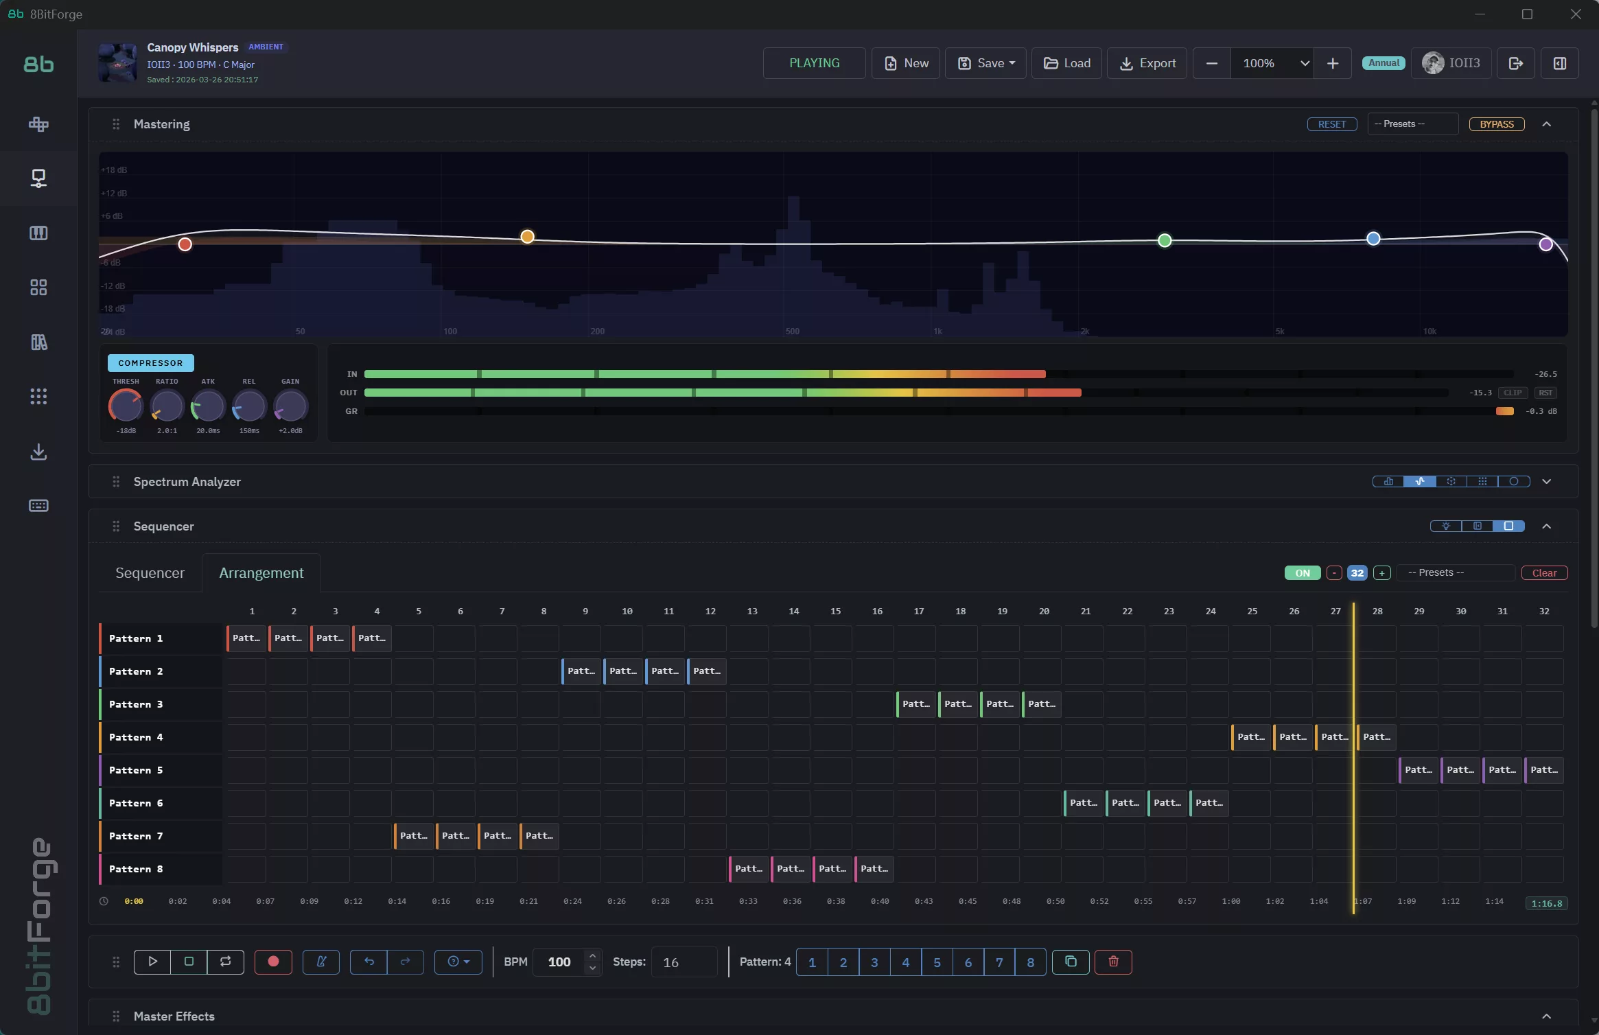Screen dimensions: 1599x1035
Task: Click the download icon in the sidebar
Action: [x=38, y=452]
